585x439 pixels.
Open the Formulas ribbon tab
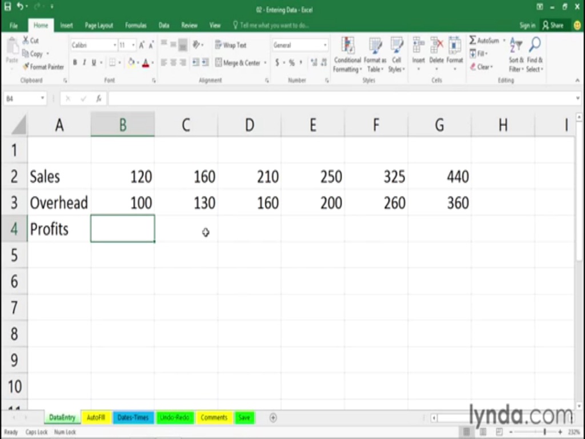135,26
